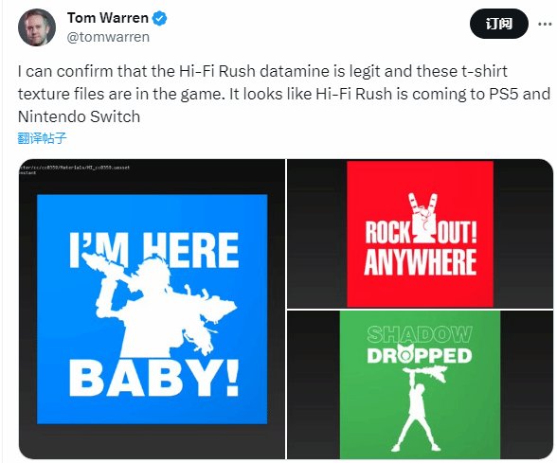Open the red ROCK OUT! ANYWHERE image
Screen dimensions: 557x463
click(421, 234)
